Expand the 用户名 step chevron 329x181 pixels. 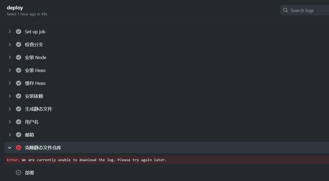coord(10,122)
